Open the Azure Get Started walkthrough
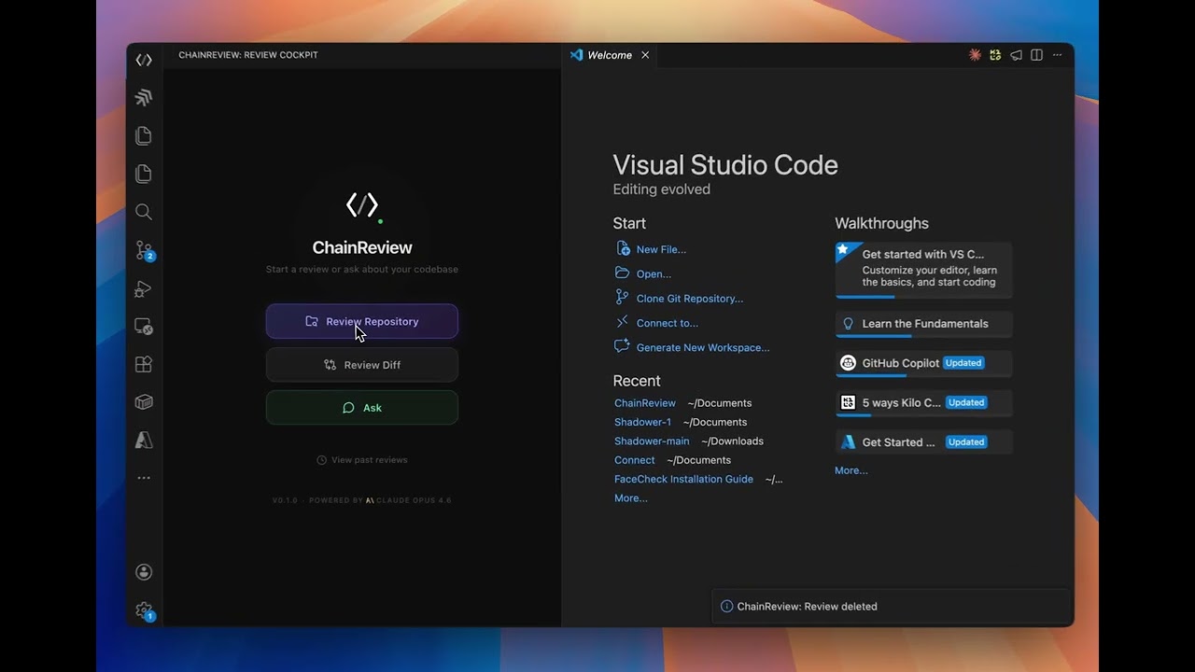 coord(924,442)
